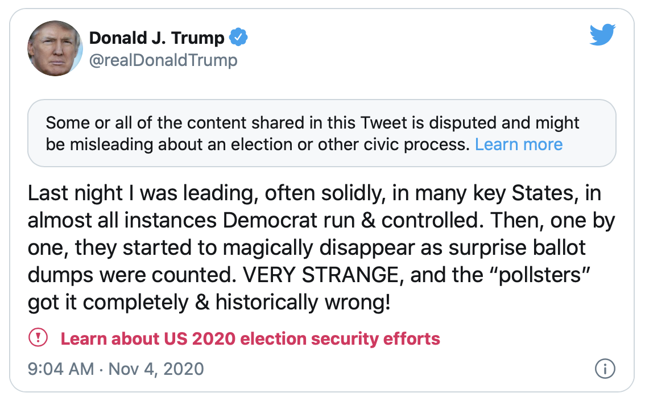Click the 9:04 AM timestamp

[x=61, y=369]
